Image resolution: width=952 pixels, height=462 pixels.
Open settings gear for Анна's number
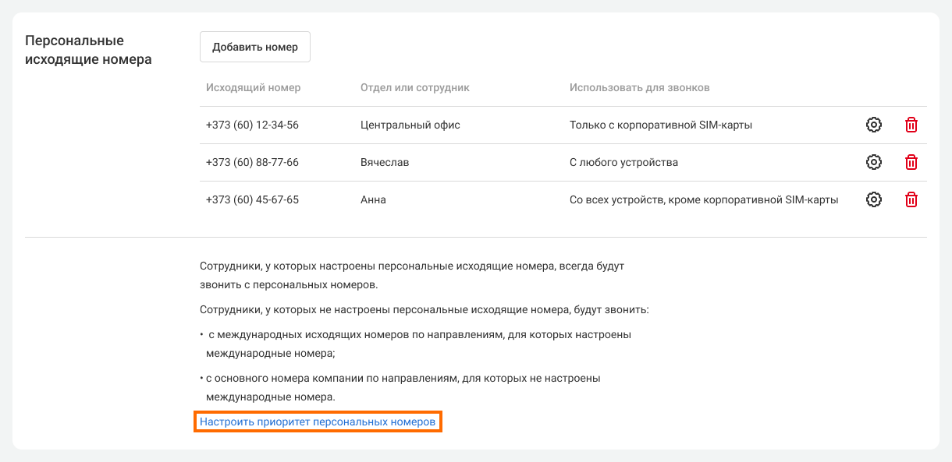point(874,199)
